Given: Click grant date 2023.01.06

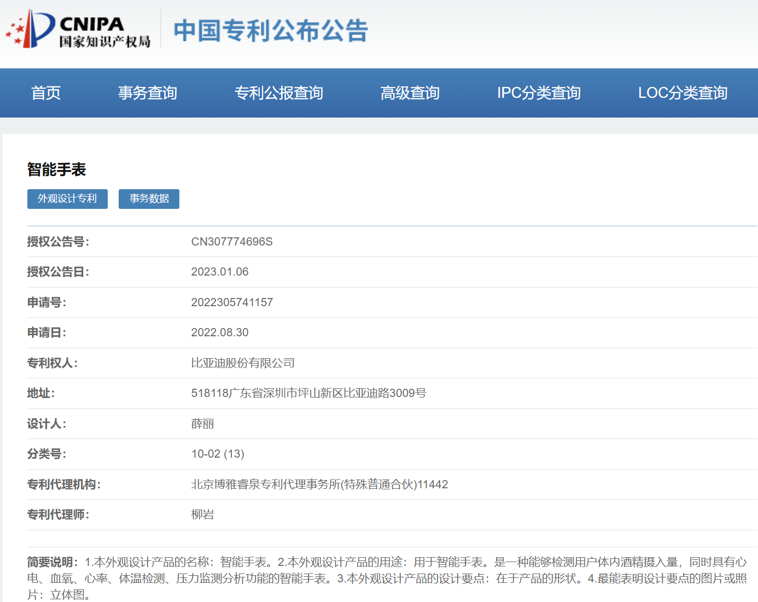Looking at the screenshot, I should [x=220, y=272].
